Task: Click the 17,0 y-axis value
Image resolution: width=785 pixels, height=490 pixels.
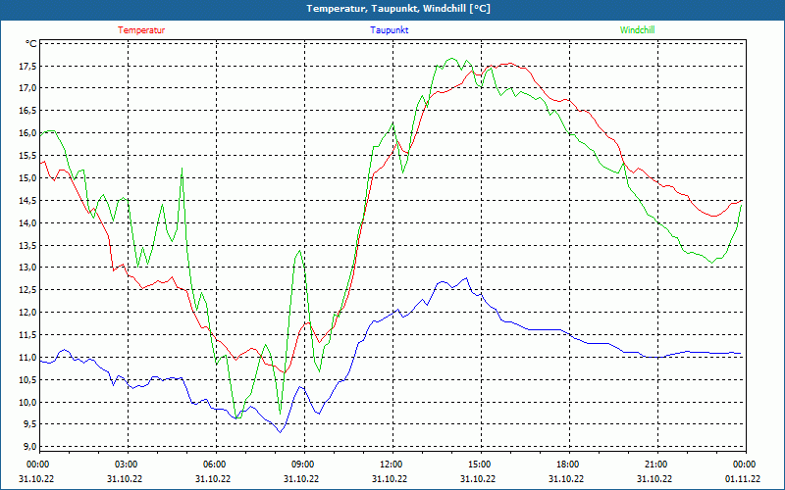Action: click(27, 88)
